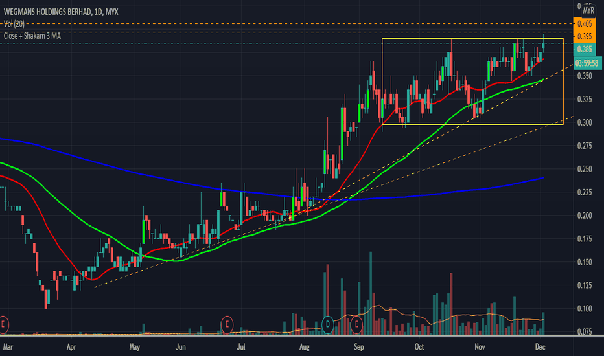Click the earnings E marker near March

(x=3, y=324)
